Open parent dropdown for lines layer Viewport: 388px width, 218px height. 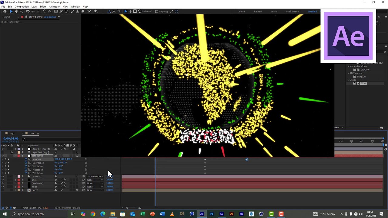click(x=95, y=180)
